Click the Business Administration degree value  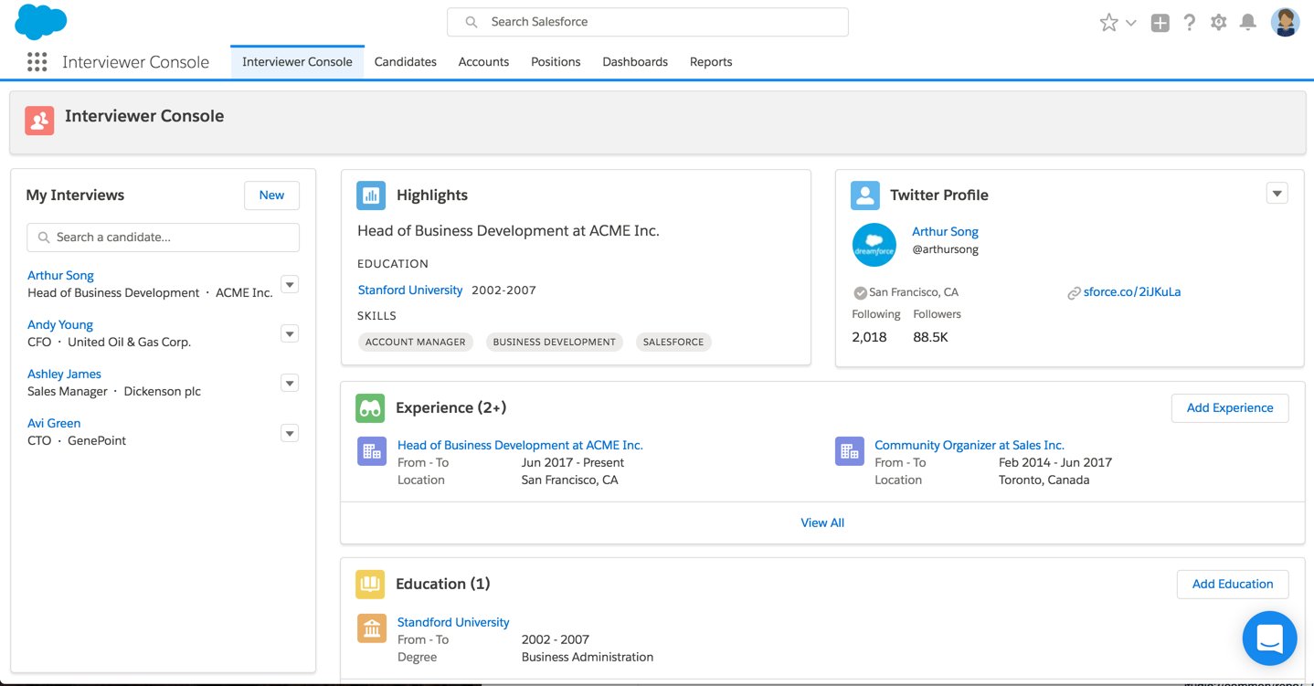(x=588, y=657)
